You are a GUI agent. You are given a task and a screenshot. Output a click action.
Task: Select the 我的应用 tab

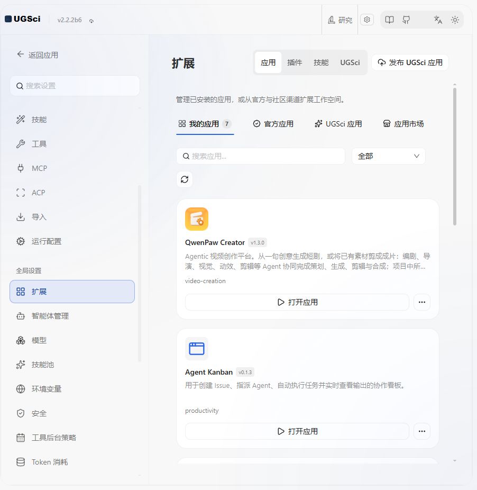pyautogui.click(x=205, y=124)
